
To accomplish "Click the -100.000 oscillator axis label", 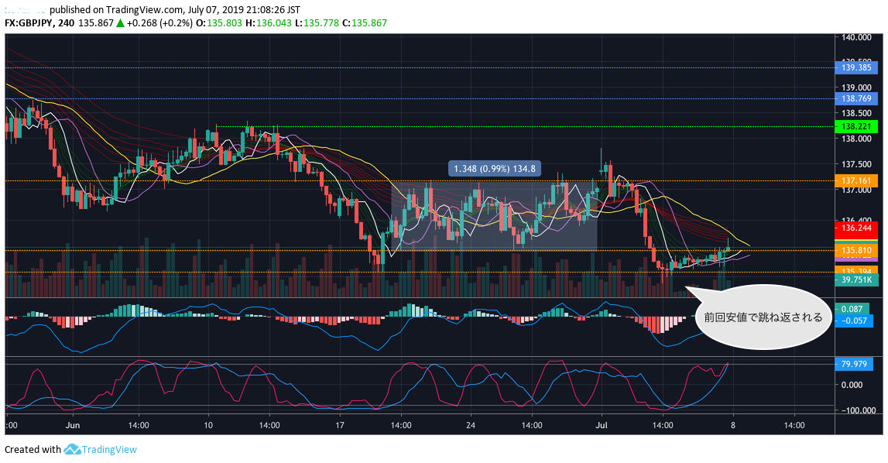I will [857, 410].
